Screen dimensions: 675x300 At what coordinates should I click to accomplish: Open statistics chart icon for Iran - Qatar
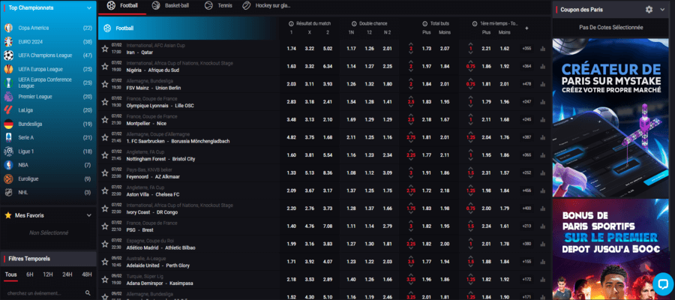(x=542, y=49)
